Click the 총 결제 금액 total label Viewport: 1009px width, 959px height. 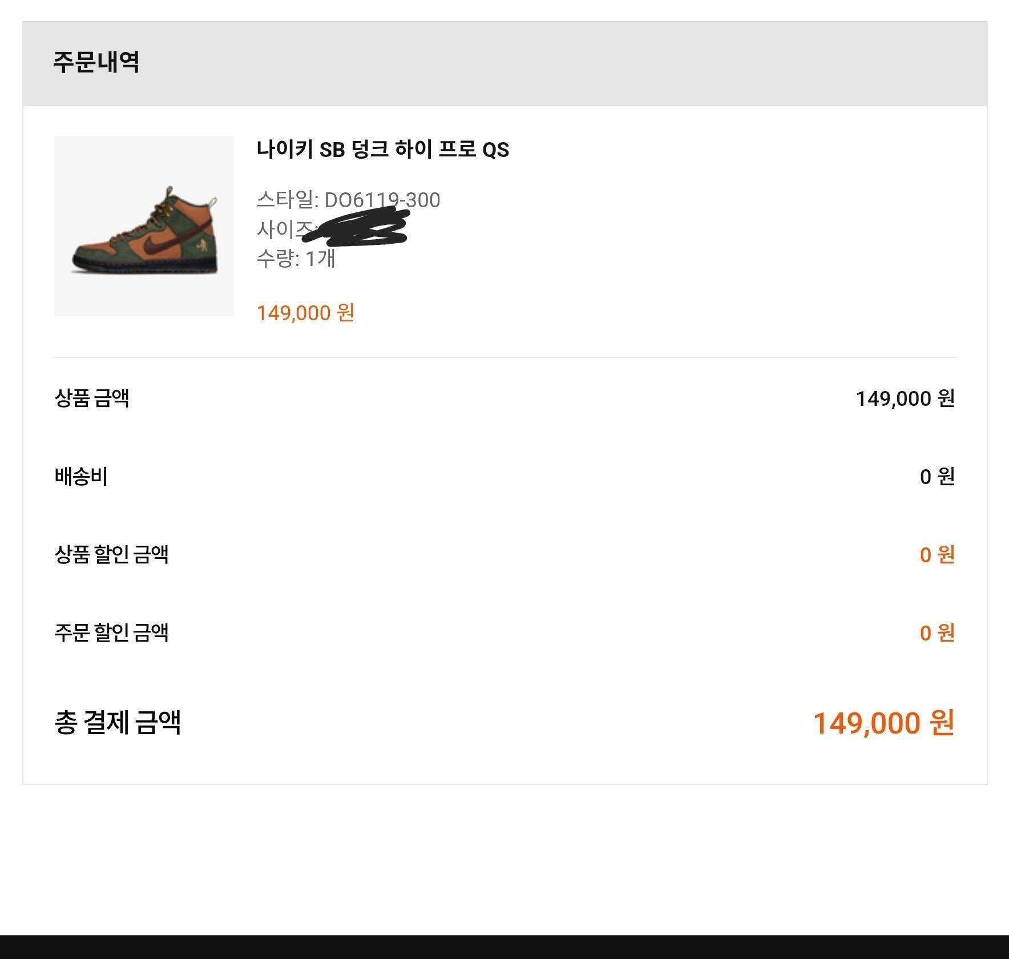click(x=118, y=723)
